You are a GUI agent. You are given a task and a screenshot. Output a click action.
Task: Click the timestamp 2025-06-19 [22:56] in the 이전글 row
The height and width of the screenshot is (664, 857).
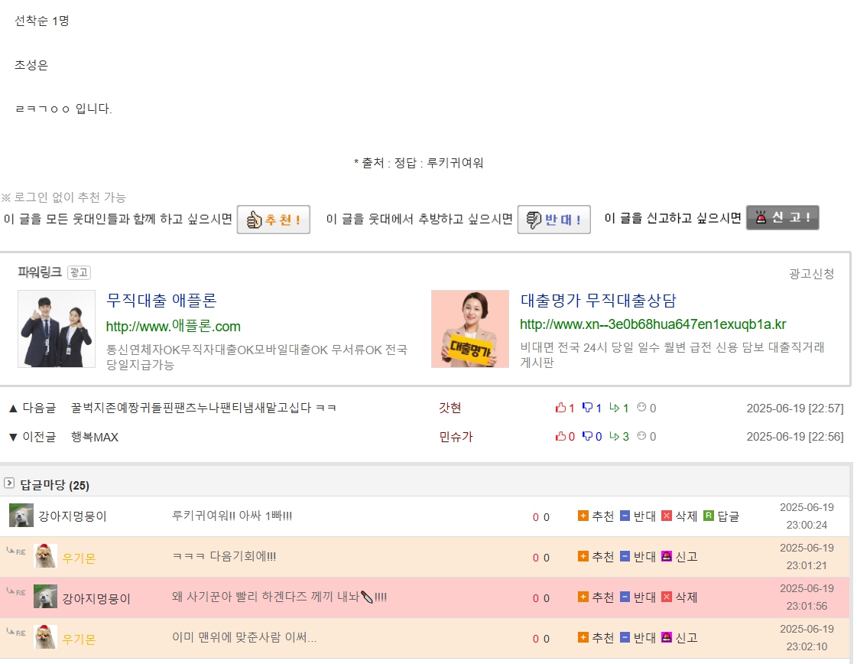click(x=795, y=437)
